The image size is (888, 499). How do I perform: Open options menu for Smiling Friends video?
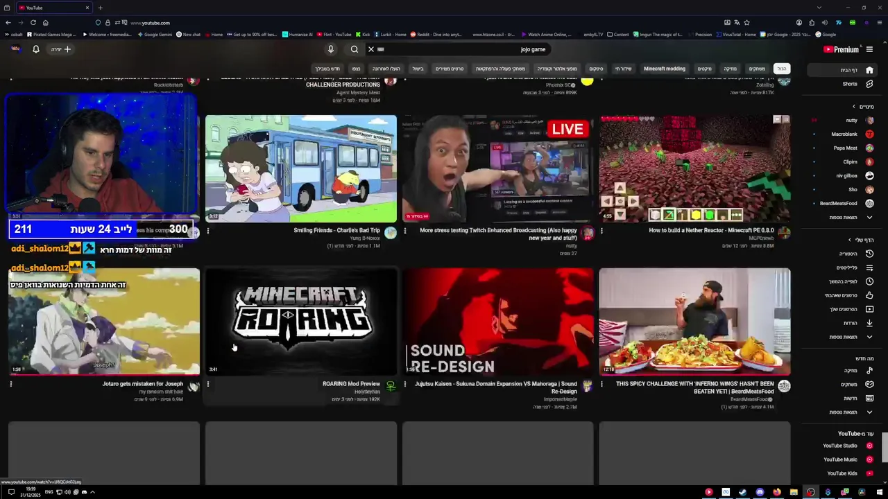(208, 231)
